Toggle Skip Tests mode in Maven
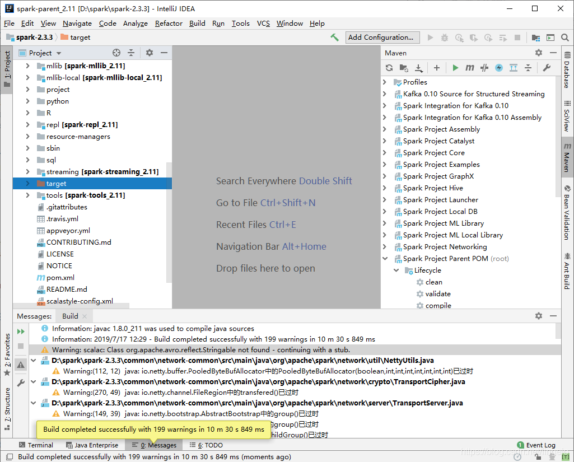574x462 pixels. tap(499, 68)
